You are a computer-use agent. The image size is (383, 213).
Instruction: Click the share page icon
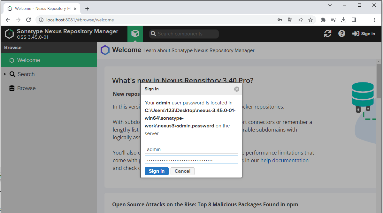pos(300,20)
